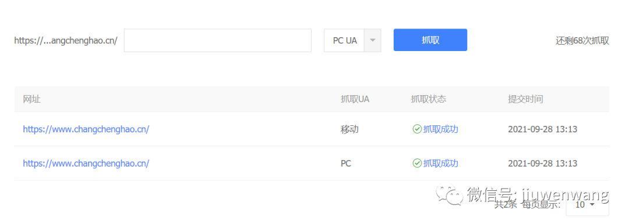
Task: View 抓取成功 details for the PC crawl
Action: [x=440, y=163]
